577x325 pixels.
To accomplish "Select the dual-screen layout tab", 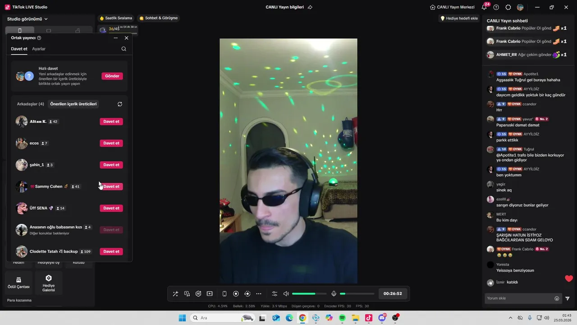I will point(78,31).
